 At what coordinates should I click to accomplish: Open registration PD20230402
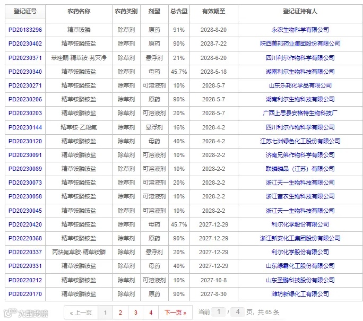[x=25, y=44]
